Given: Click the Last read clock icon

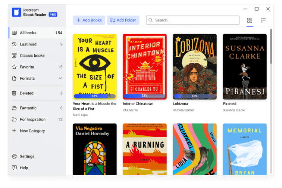Looking at the screenshot, I should coord(14,44).
